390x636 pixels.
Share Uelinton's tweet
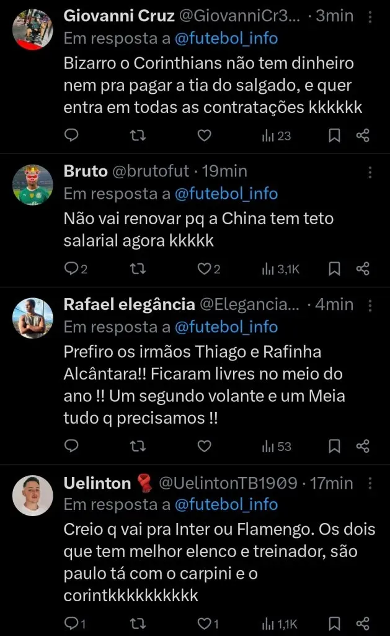[x=363, y=624]
